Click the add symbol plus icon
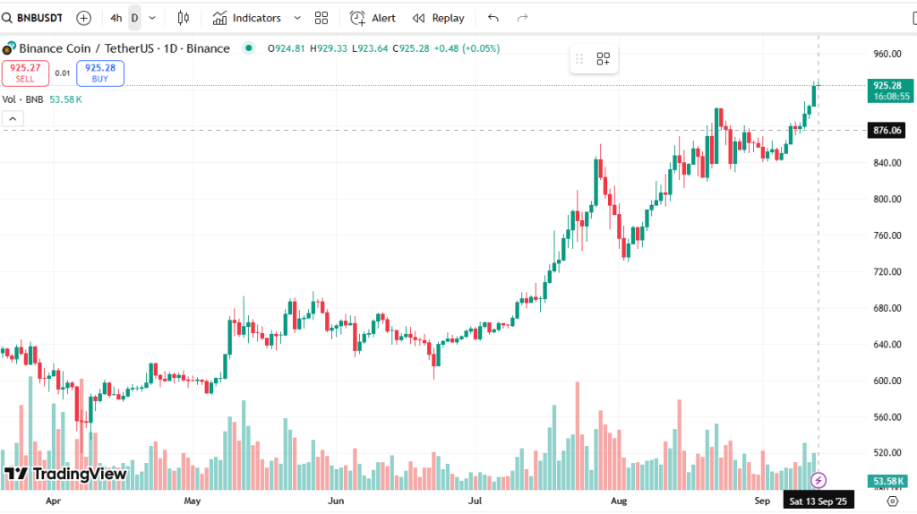The width and height of the screenshot is (917, 514). click(x=83, y=18)
